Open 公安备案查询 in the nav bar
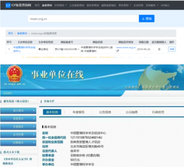The image size is (184, 167). click(x=77, y=5)
